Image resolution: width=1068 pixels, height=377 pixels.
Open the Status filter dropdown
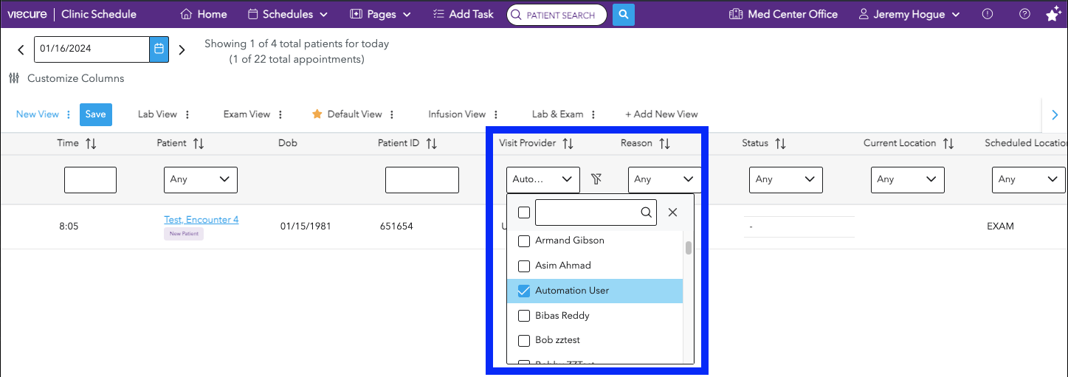coord(786,179)
